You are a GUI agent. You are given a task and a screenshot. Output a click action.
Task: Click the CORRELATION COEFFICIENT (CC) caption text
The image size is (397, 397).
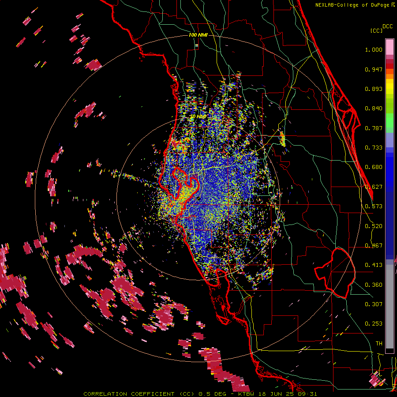(x=139, y=394)
